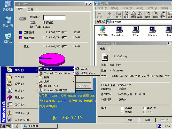Toggle the 存档 (archive) checkbox
Screen dimensions: 172x129
tap(122, 112)
